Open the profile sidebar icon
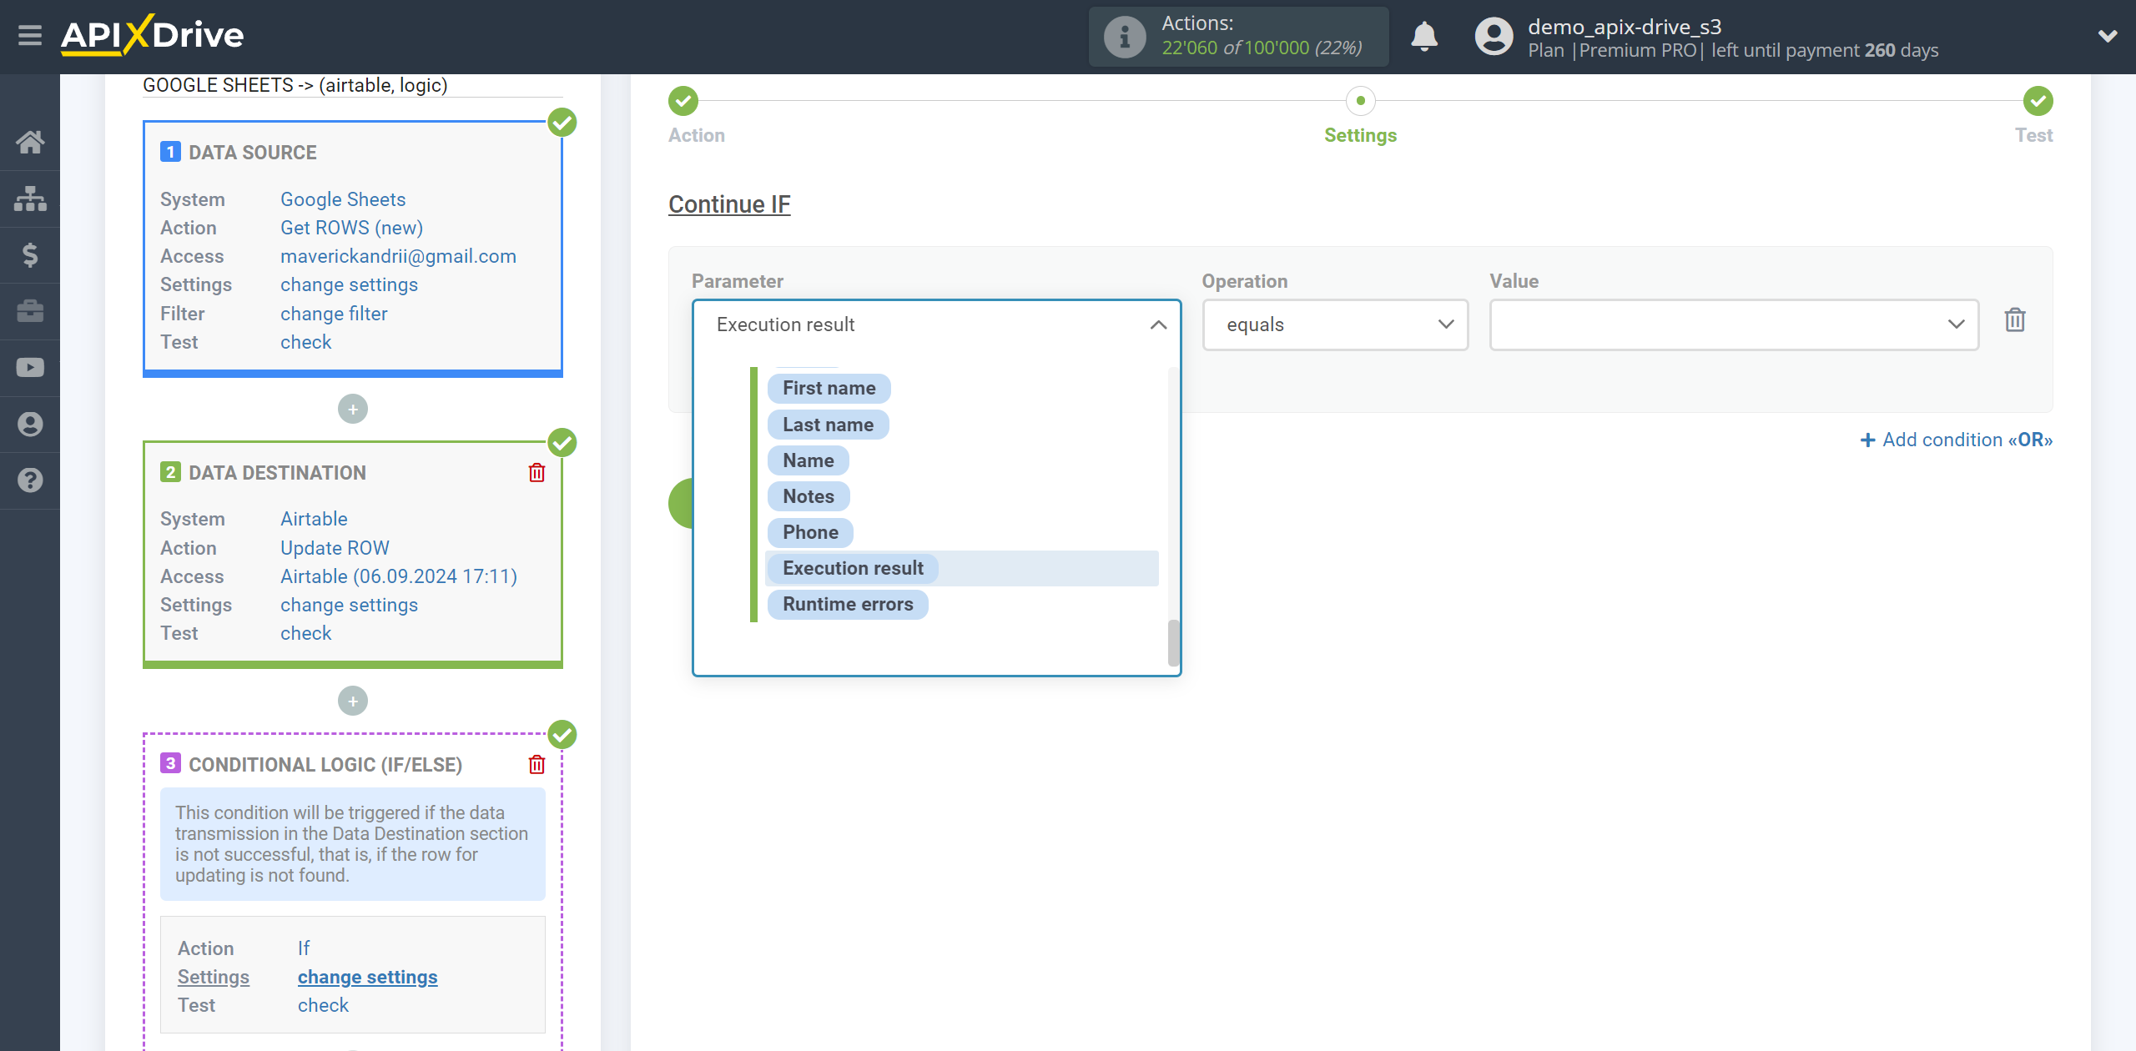 30,424
